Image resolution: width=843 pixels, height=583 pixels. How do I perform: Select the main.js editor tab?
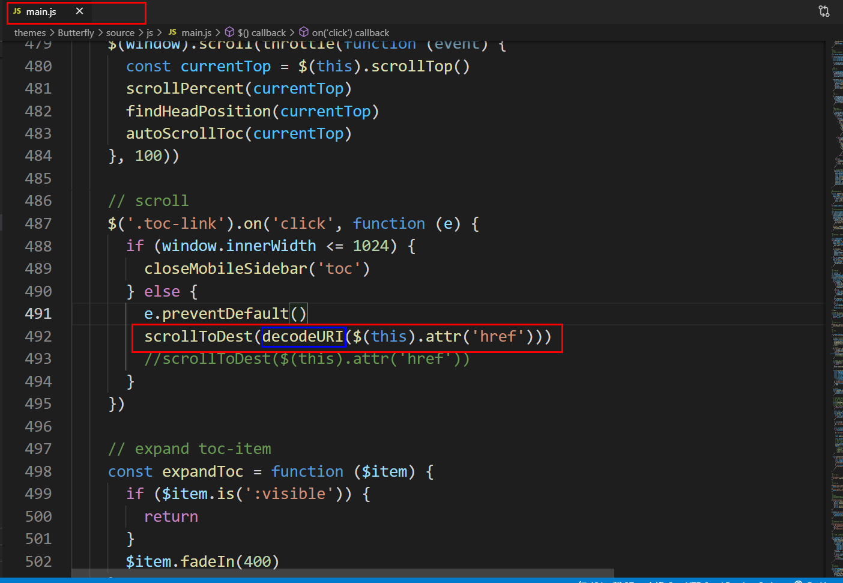pos(48,11)
